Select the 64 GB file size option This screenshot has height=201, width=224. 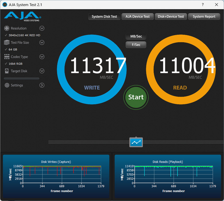(13, 49)
